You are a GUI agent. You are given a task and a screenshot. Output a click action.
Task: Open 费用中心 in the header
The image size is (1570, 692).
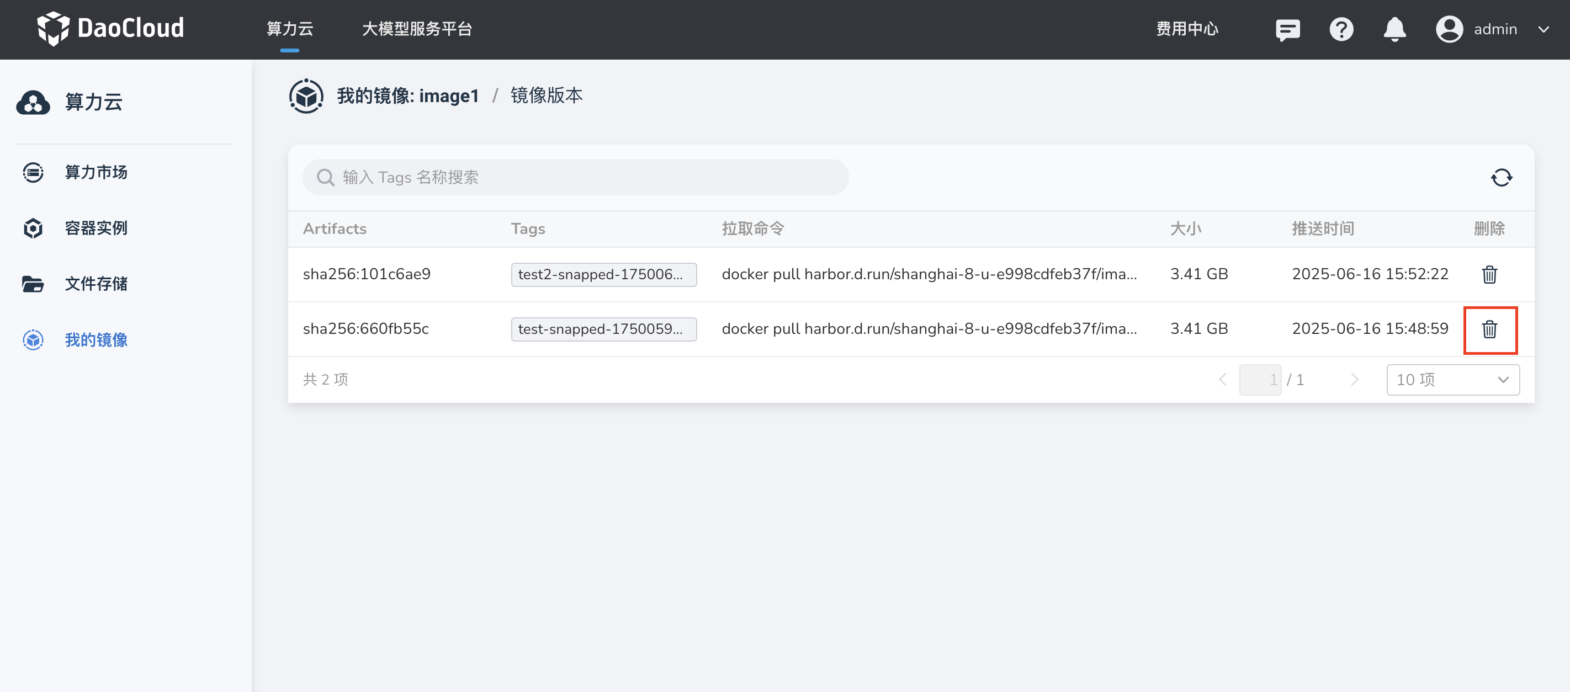[x=1187, y=29]
